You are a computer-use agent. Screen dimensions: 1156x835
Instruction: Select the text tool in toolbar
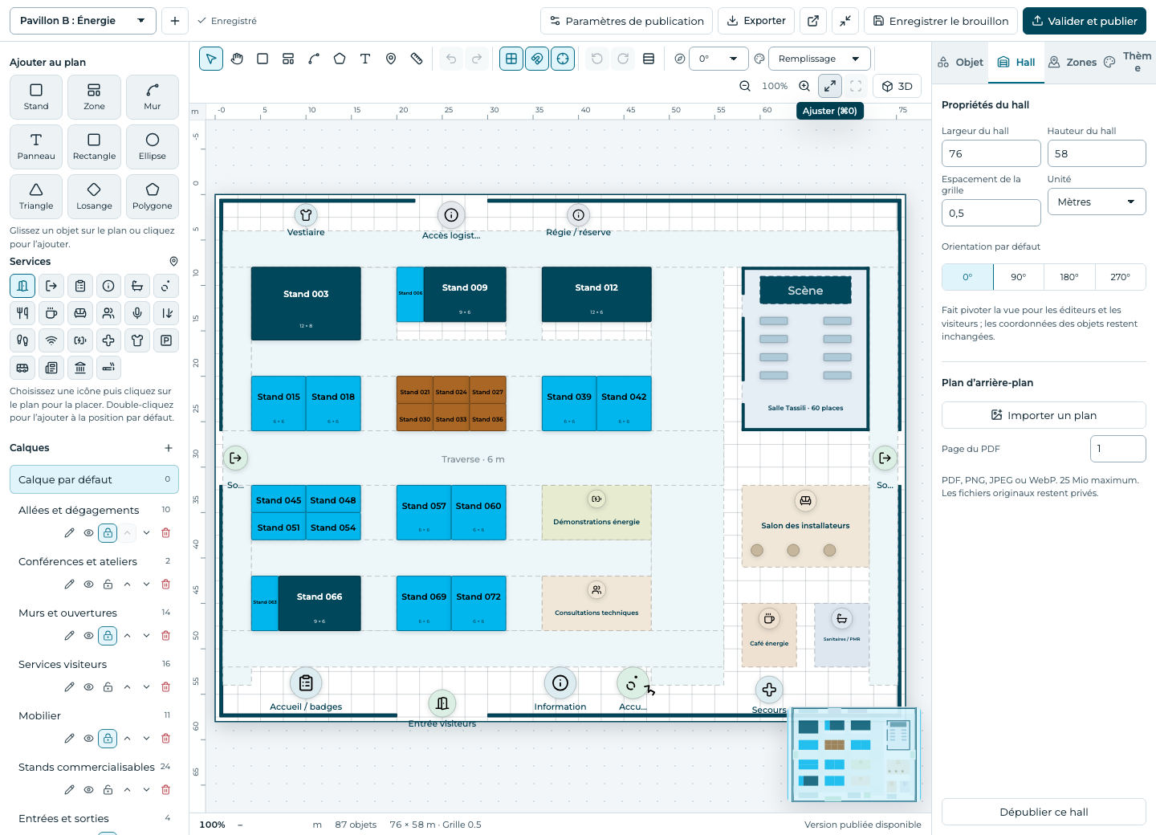(365, 59)
